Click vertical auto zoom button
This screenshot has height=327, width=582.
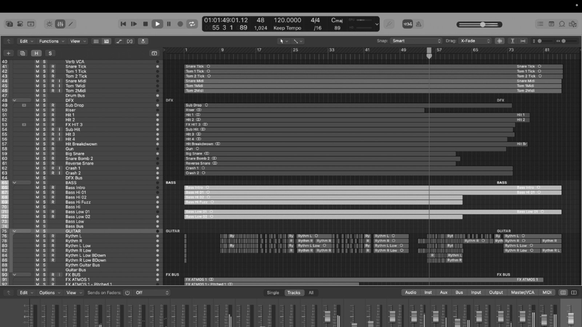coord(513,41)
